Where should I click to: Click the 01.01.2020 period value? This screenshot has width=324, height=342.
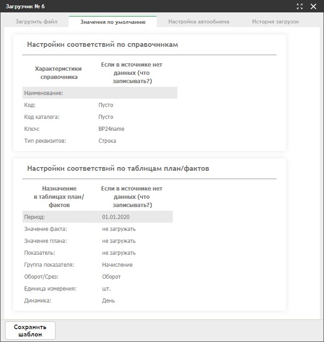coord(116,217)
